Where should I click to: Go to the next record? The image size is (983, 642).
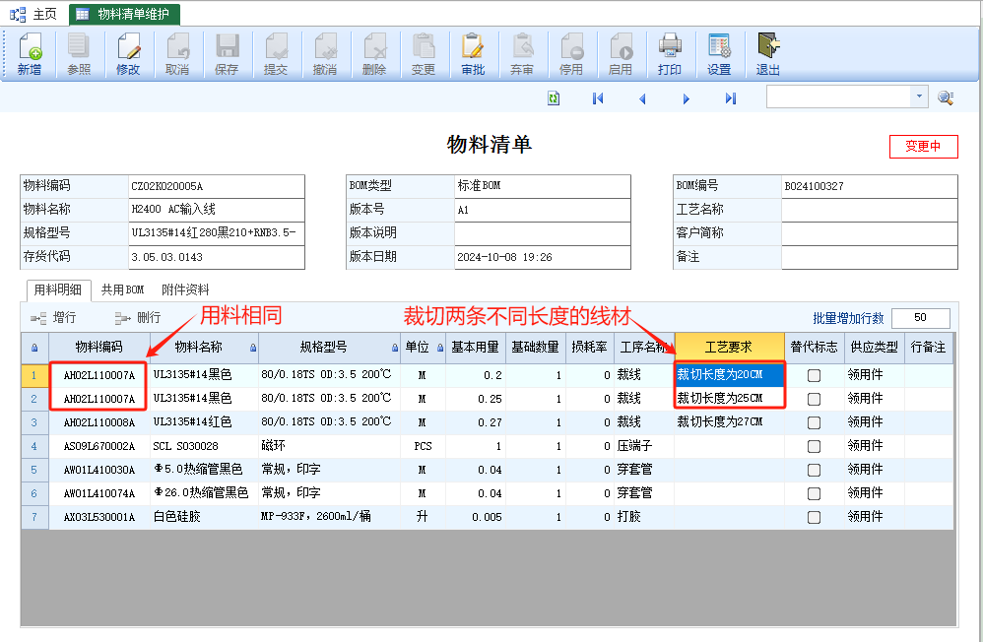[686, 98]
